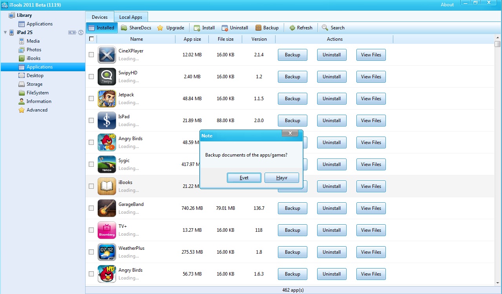Open Photos in the sidebar
Viewport: 502px width, 294px height.
coord(34,50)
